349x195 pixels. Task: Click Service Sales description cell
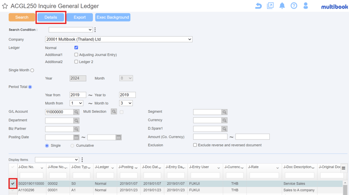(294, 184)
